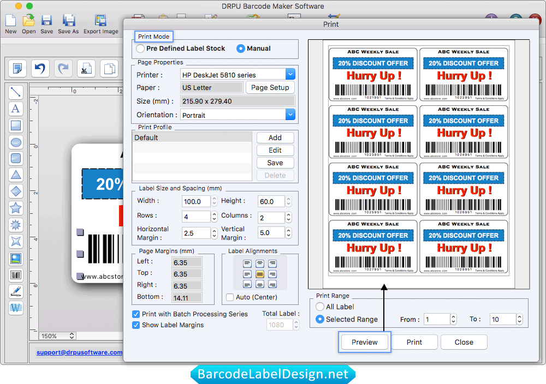Viewport: 546px width, 384px height.
Task: Choose Pre Defined Label Stock mode
Action: [x=140, y=49]
